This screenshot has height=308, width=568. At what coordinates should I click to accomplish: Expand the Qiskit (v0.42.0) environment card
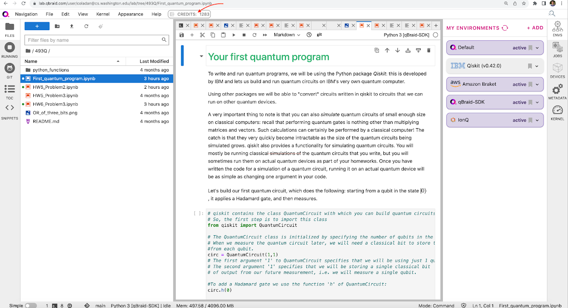click(x=537, y=66)
